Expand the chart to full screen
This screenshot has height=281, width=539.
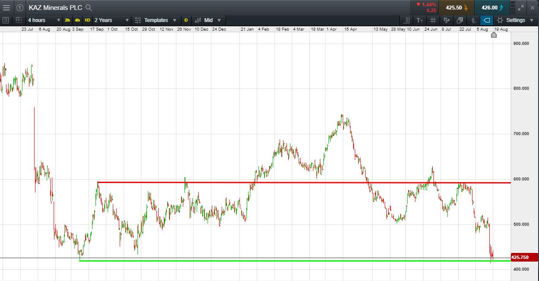(521, 7)
